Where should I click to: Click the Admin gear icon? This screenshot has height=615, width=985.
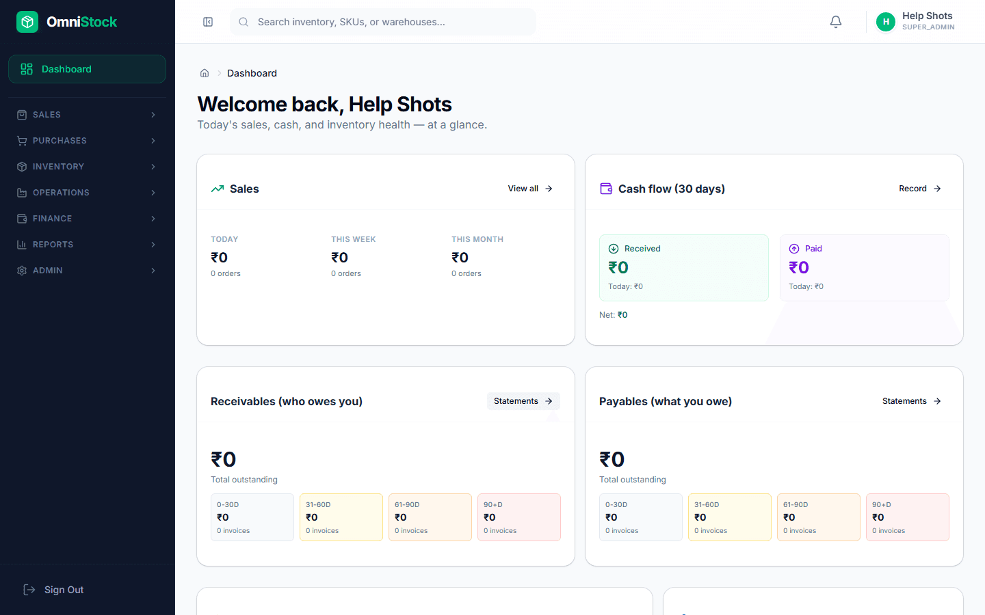(x=22, y=271)
